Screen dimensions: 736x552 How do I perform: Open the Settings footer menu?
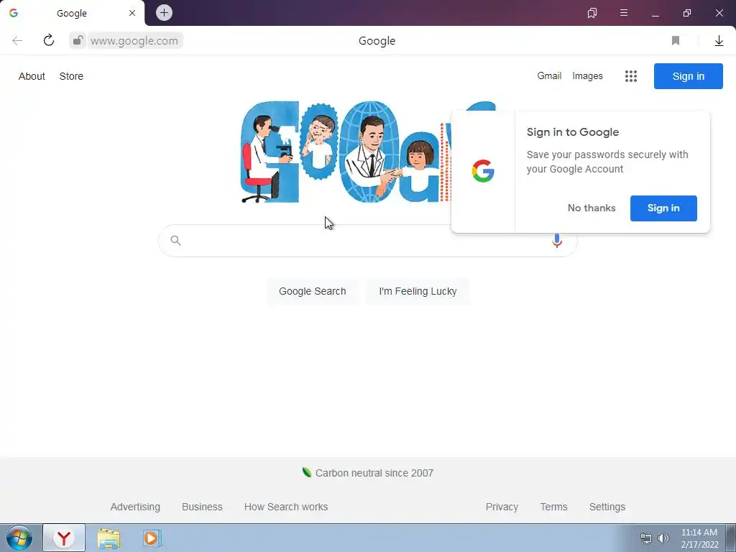[607, 507]
